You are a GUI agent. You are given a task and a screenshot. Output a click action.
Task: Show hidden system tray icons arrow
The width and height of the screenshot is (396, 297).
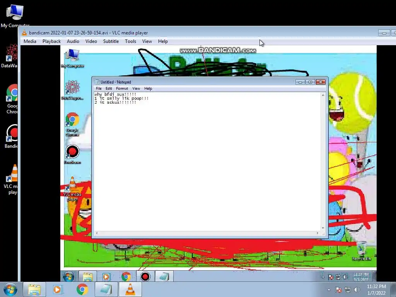(x=329, y=290)
